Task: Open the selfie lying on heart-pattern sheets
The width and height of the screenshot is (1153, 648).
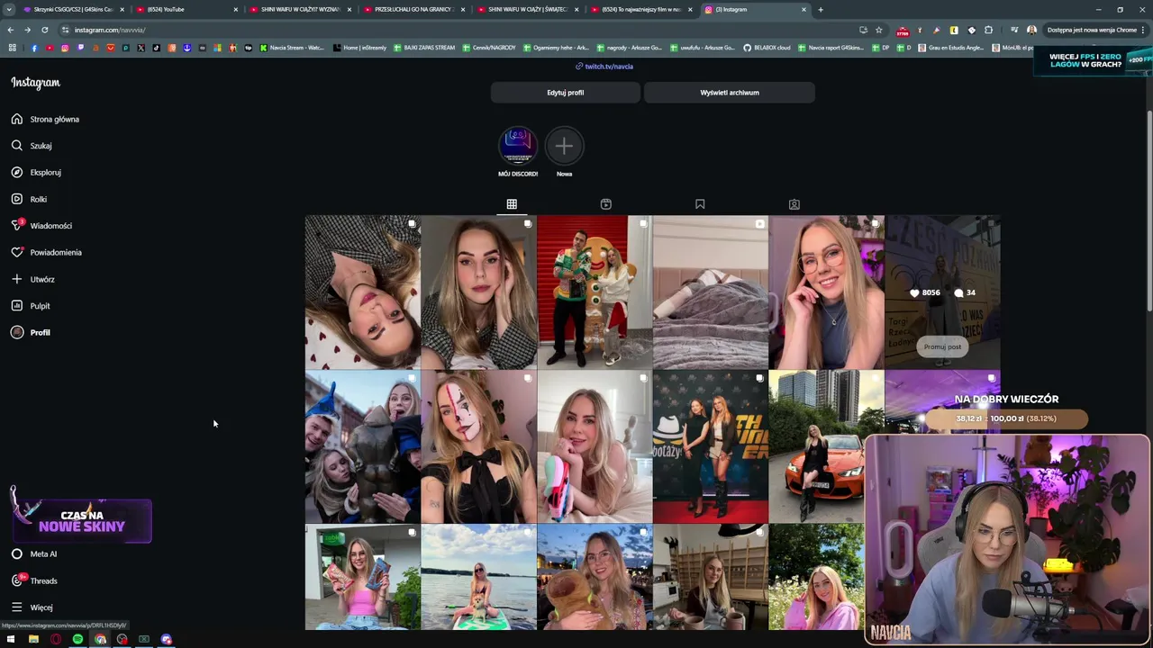Action: pyautogui.click(x=362, y=292)
